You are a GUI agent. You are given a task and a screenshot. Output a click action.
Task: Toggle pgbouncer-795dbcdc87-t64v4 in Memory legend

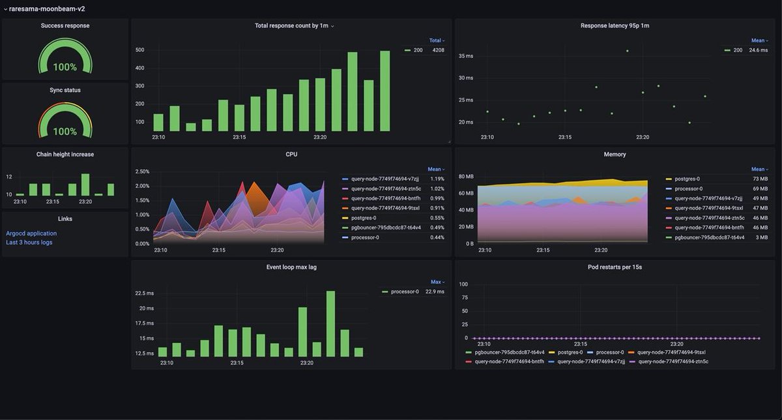coord(709,237)
